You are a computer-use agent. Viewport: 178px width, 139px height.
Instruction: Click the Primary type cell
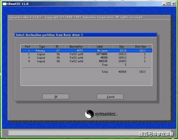tap(40, 51)
